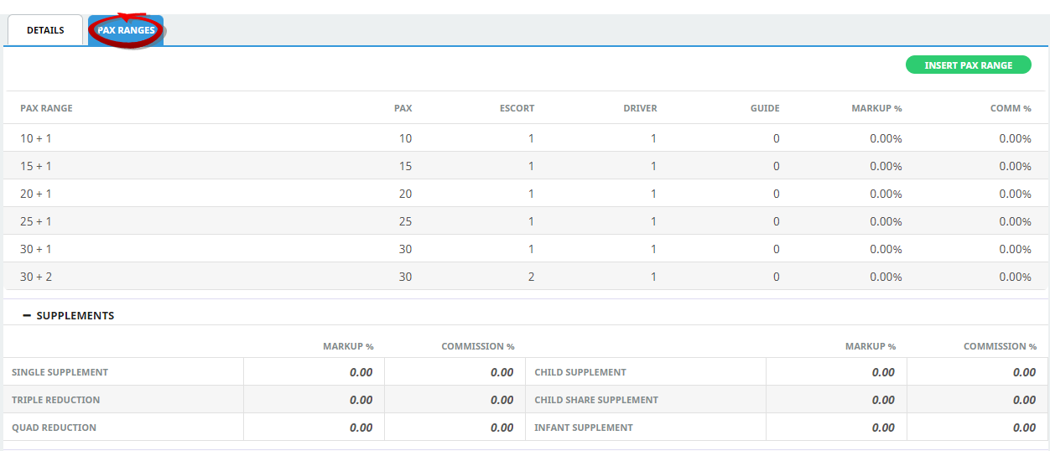The height and width of the screenshot is (451, 1050).
Task: Edit Child Share Supplement commission value
Action: pyautogui.click(x=978, y=400)
